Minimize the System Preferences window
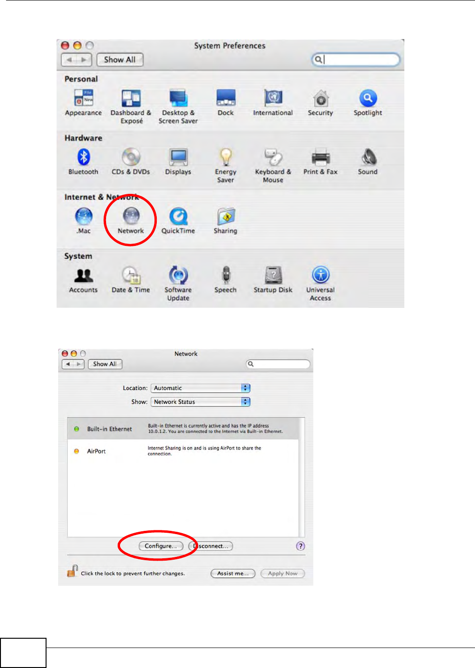475x668 pixels. (77, 46)
